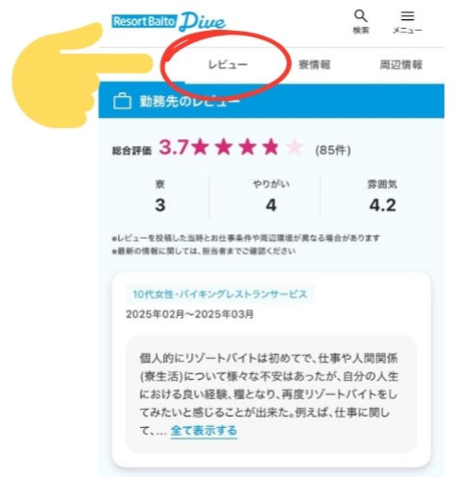459x477 pixels.
Task: Click the first pink rating star
Action: 201,147
